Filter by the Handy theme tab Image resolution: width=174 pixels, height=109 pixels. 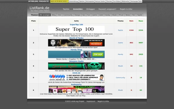(107, 15)
